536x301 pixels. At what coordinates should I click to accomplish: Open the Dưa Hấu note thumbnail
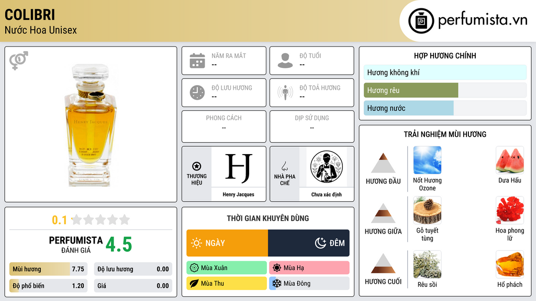click(x=510, y=160)
